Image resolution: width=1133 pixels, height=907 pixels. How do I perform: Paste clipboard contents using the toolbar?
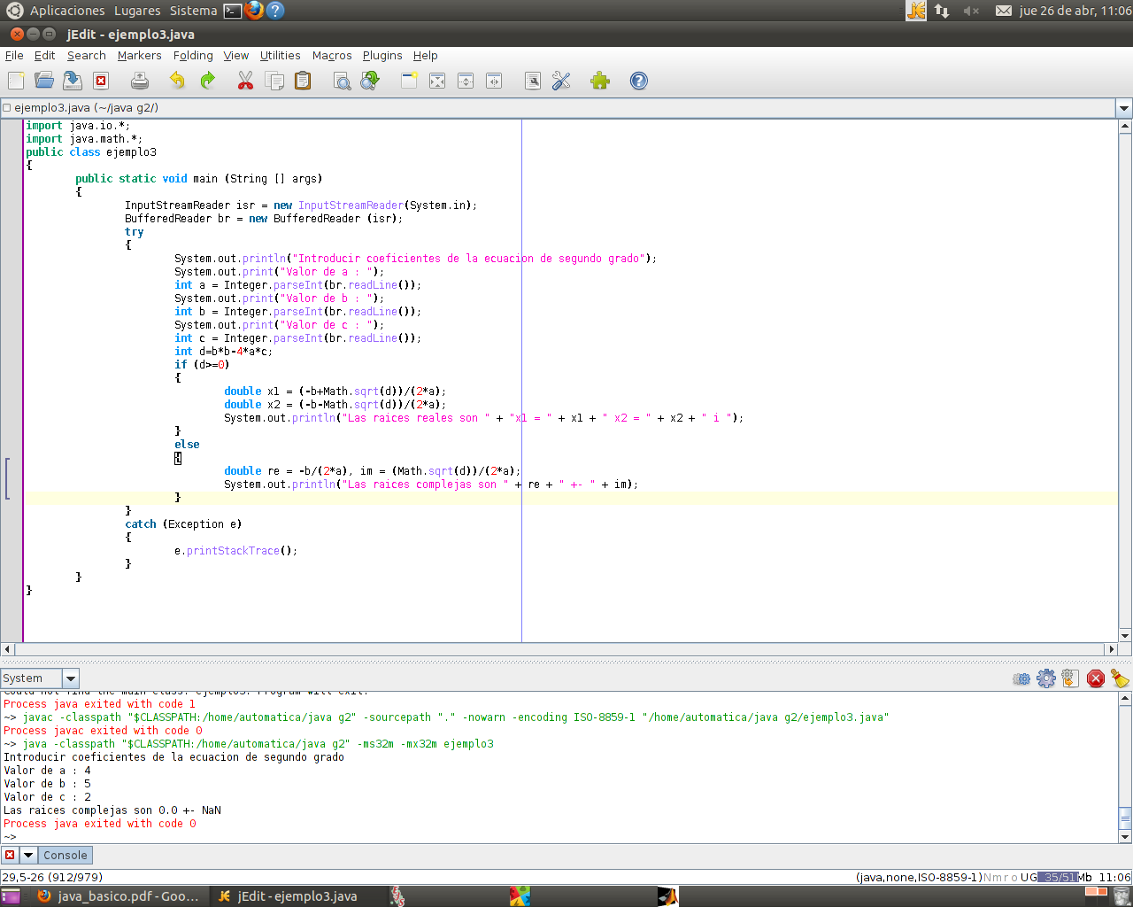pyautogui.click(x=302, y=81)
